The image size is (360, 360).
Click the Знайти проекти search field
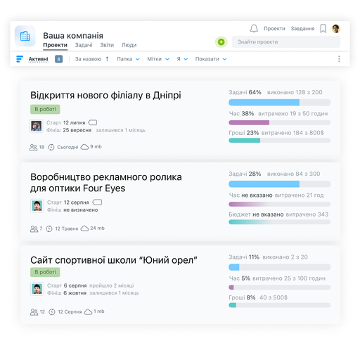[286, 42]
